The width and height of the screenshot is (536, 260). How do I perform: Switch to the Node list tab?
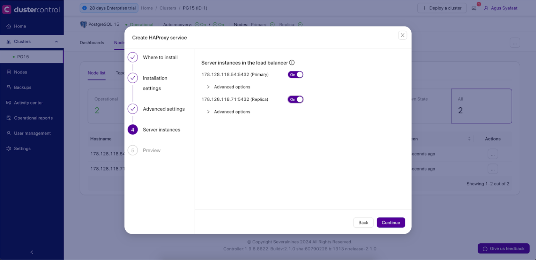pyautogui.click(x=97, y=73)
